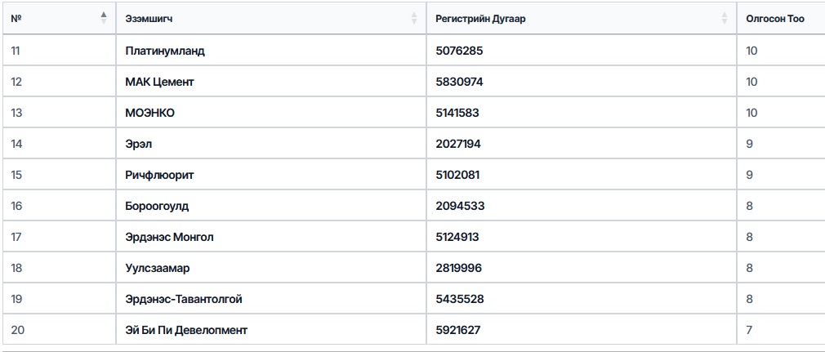Choose the Ричфлюорит entry
825x352 pixels.
pyautogui.click(x=159, y=176)
